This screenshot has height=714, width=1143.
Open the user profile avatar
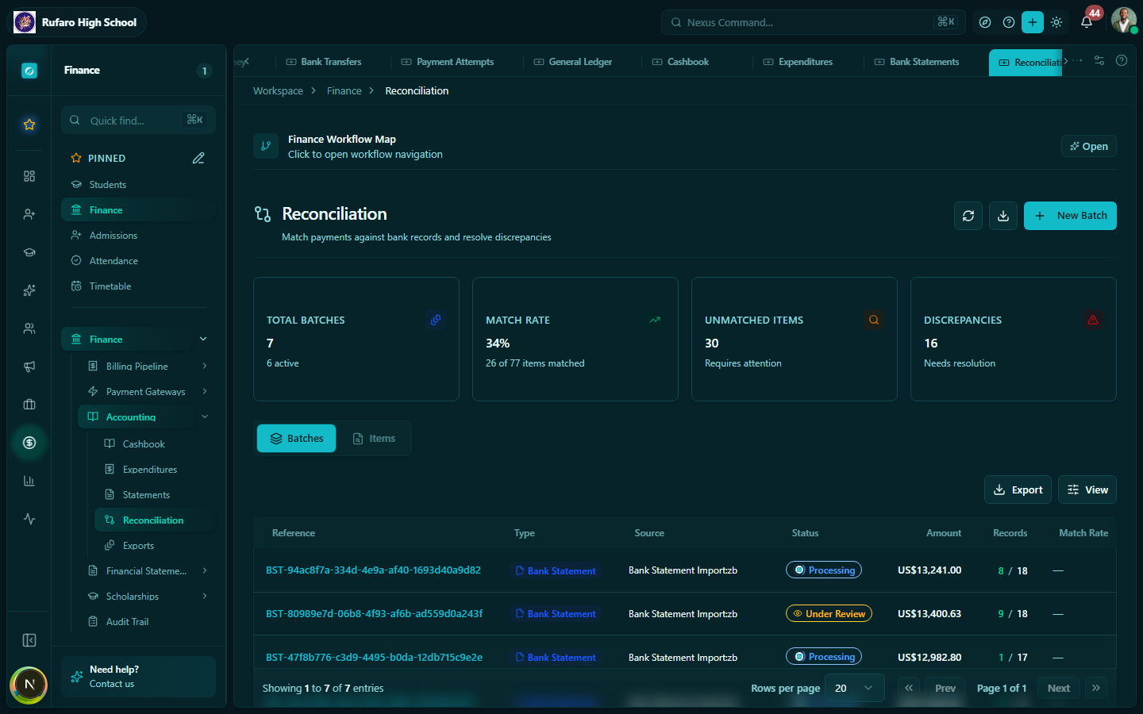pos(1123,21)
